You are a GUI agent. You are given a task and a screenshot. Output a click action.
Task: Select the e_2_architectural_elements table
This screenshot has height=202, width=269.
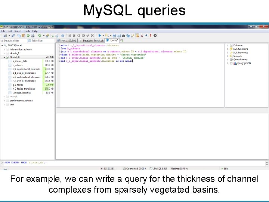click(x=27, y=77)
